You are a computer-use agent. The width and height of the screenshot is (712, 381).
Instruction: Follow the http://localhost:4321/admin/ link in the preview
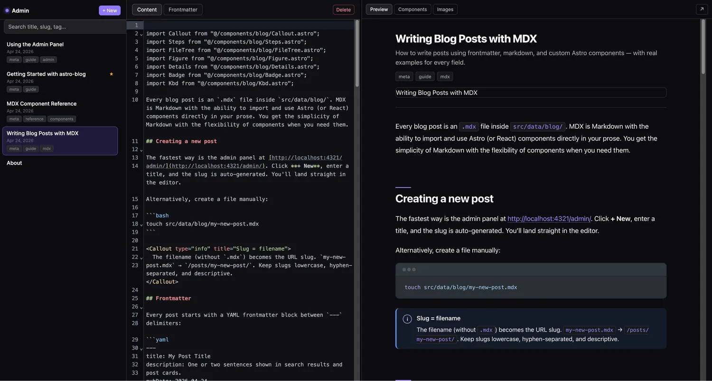coord(549,219)
